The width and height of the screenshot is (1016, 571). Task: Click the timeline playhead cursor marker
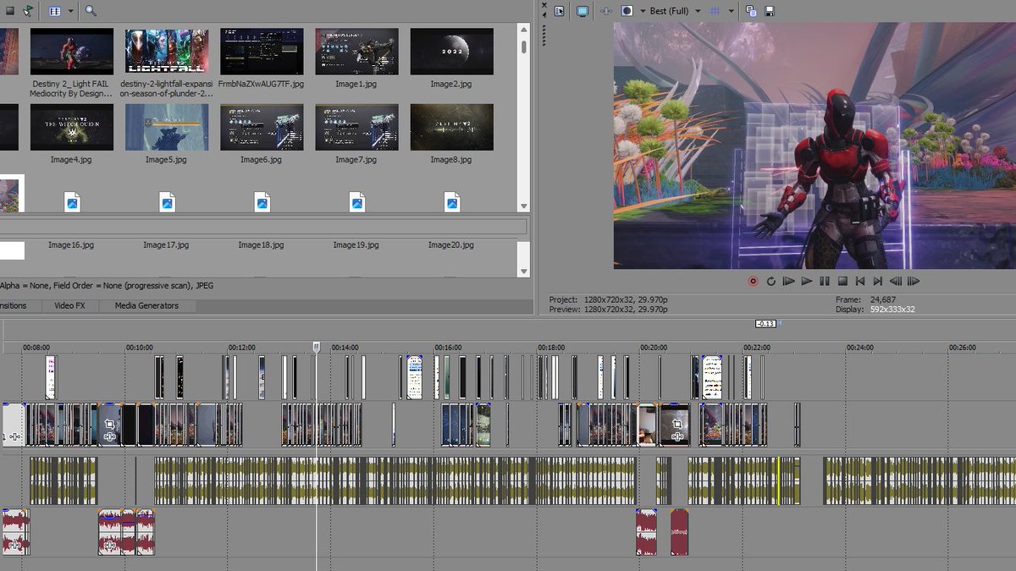click(317, 347)
